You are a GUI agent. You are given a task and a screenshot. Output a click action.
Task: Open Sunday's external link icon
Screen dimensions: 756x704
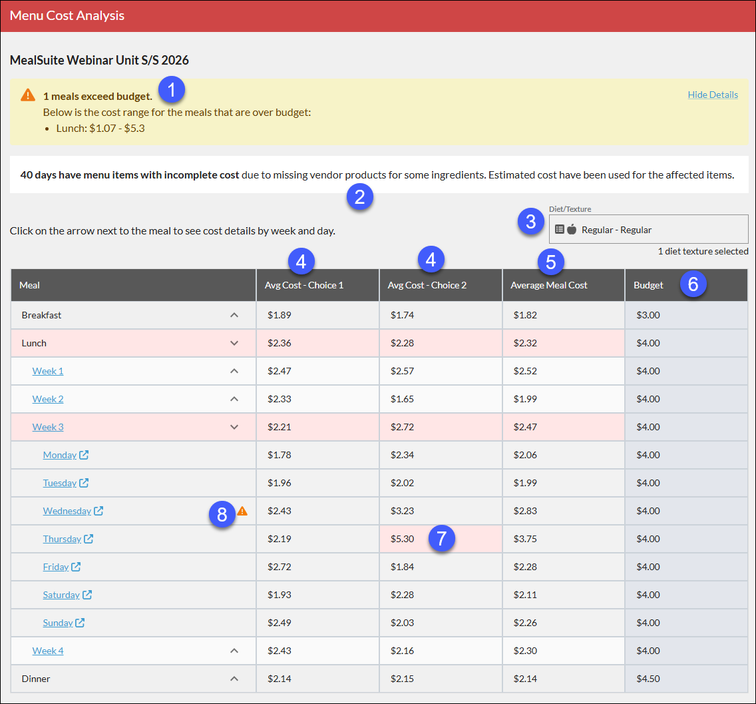coord(80,623)
